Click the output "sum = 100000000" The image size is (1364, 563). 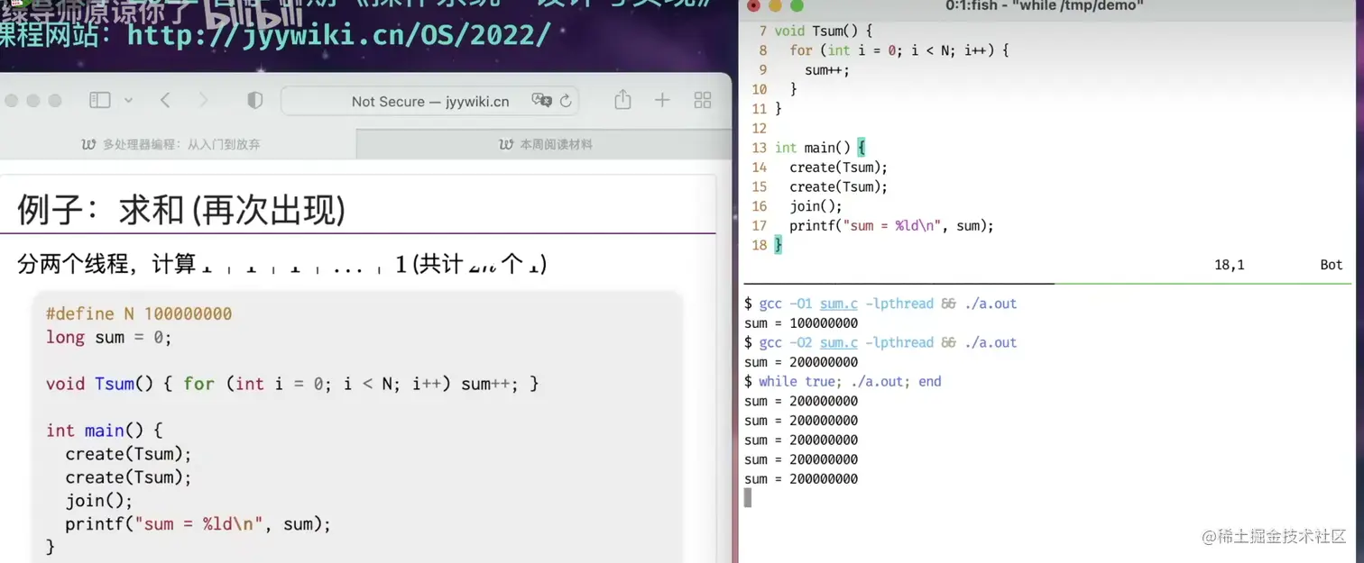(801, 323)
